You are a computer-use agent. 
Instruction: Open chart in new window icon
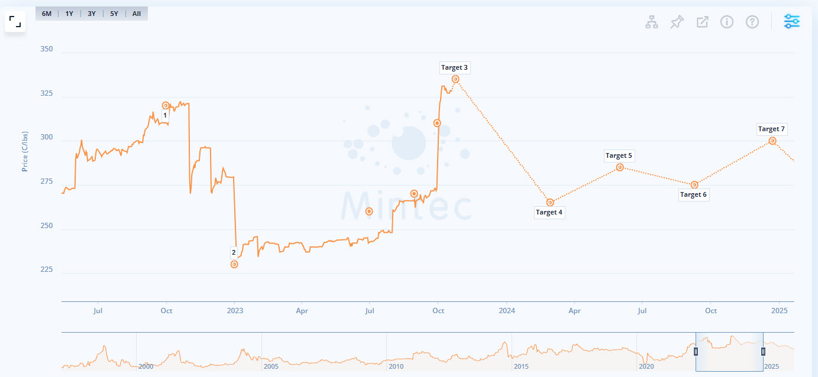702,22
